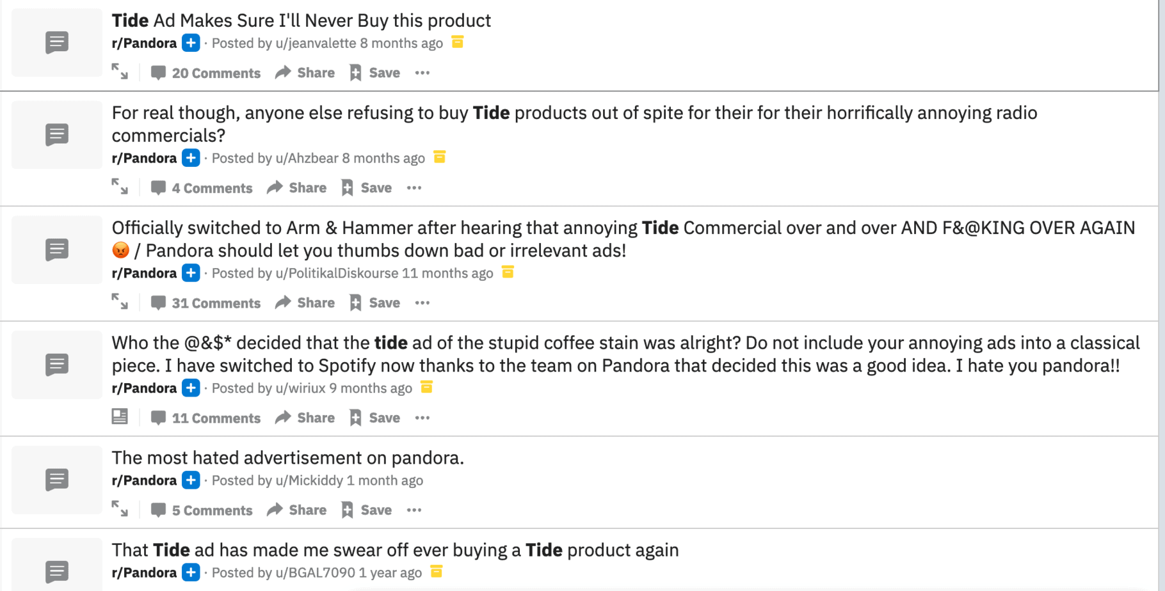1165x591 pixels.
Task: Open more options for the jeanvalette post
Action: tap(422, 73)
